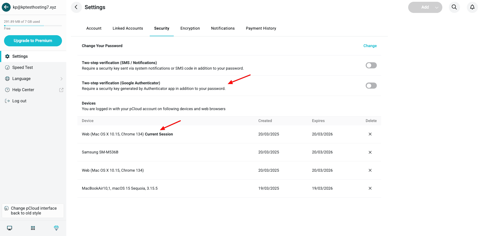Click the storage usage progress bar
This screenshot has width=480, height=236.
33,26
